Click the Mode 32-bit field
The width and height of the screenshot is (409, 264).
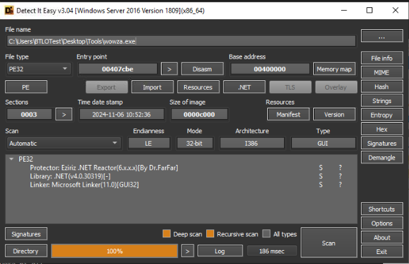tap(195, 143)
